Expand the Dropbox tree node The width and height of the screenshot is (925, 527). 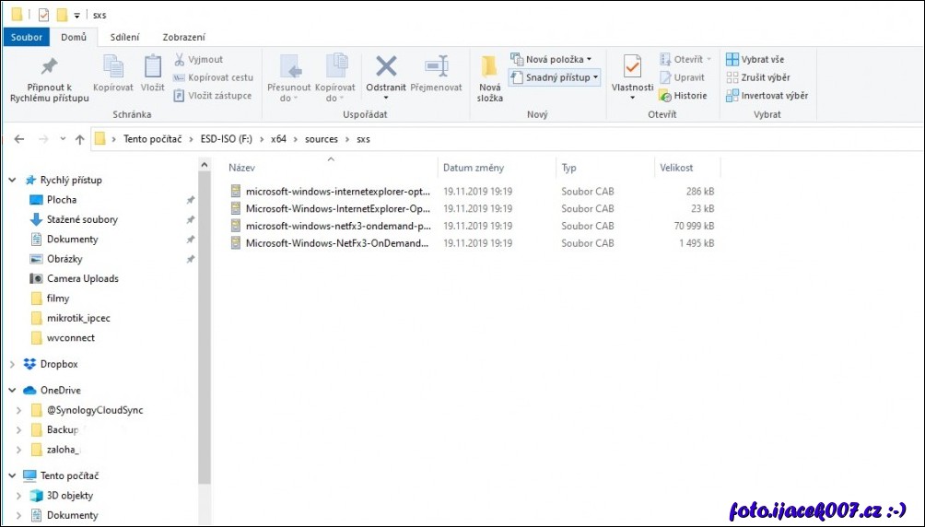[12, 364]
